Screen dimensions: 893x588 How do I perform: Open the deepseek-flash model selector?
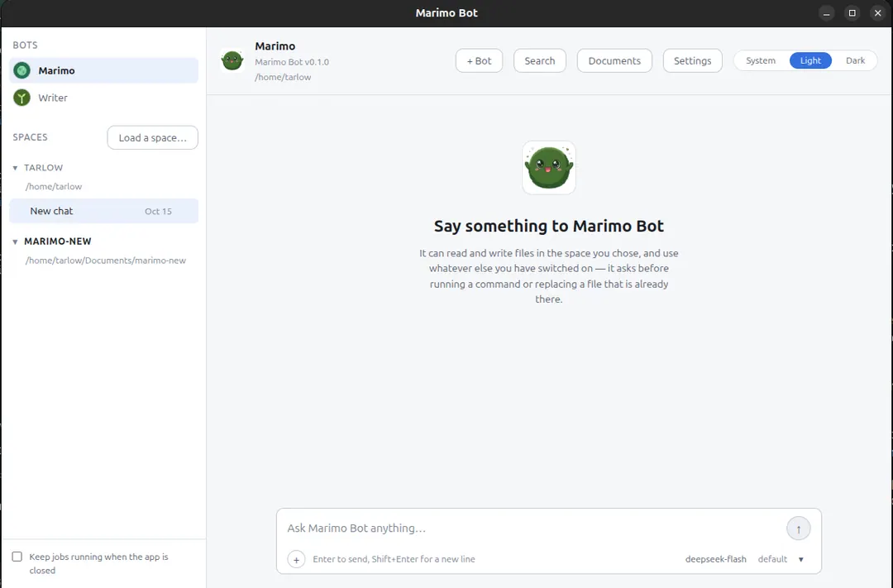(715, 559)
